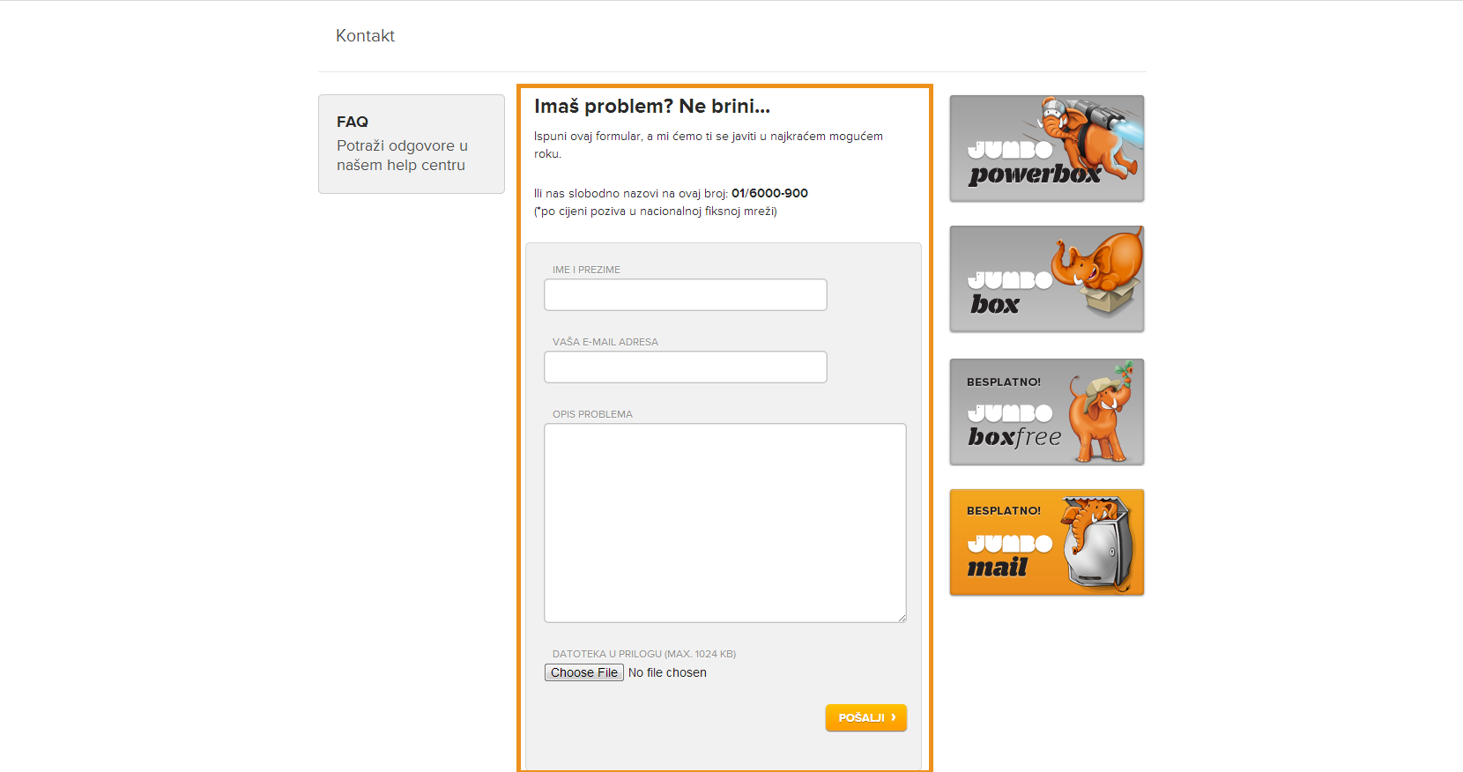Click the 'Imaš problem? Ne brini...' heading
Screen dimensions: 1463x772
pyautogui.click(x=652, y=106)
